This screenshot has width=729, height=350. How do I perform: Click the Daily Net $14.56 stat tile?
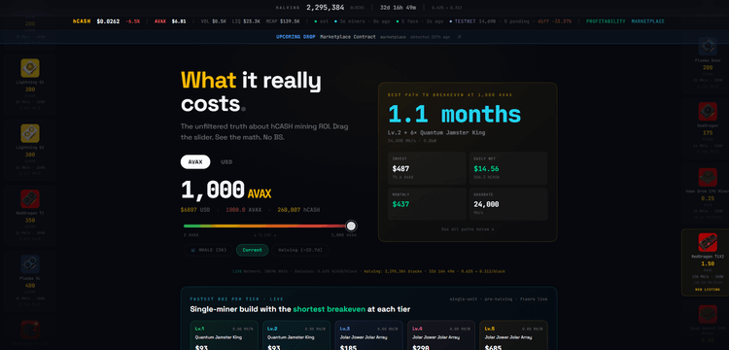[x=508, y=168]
